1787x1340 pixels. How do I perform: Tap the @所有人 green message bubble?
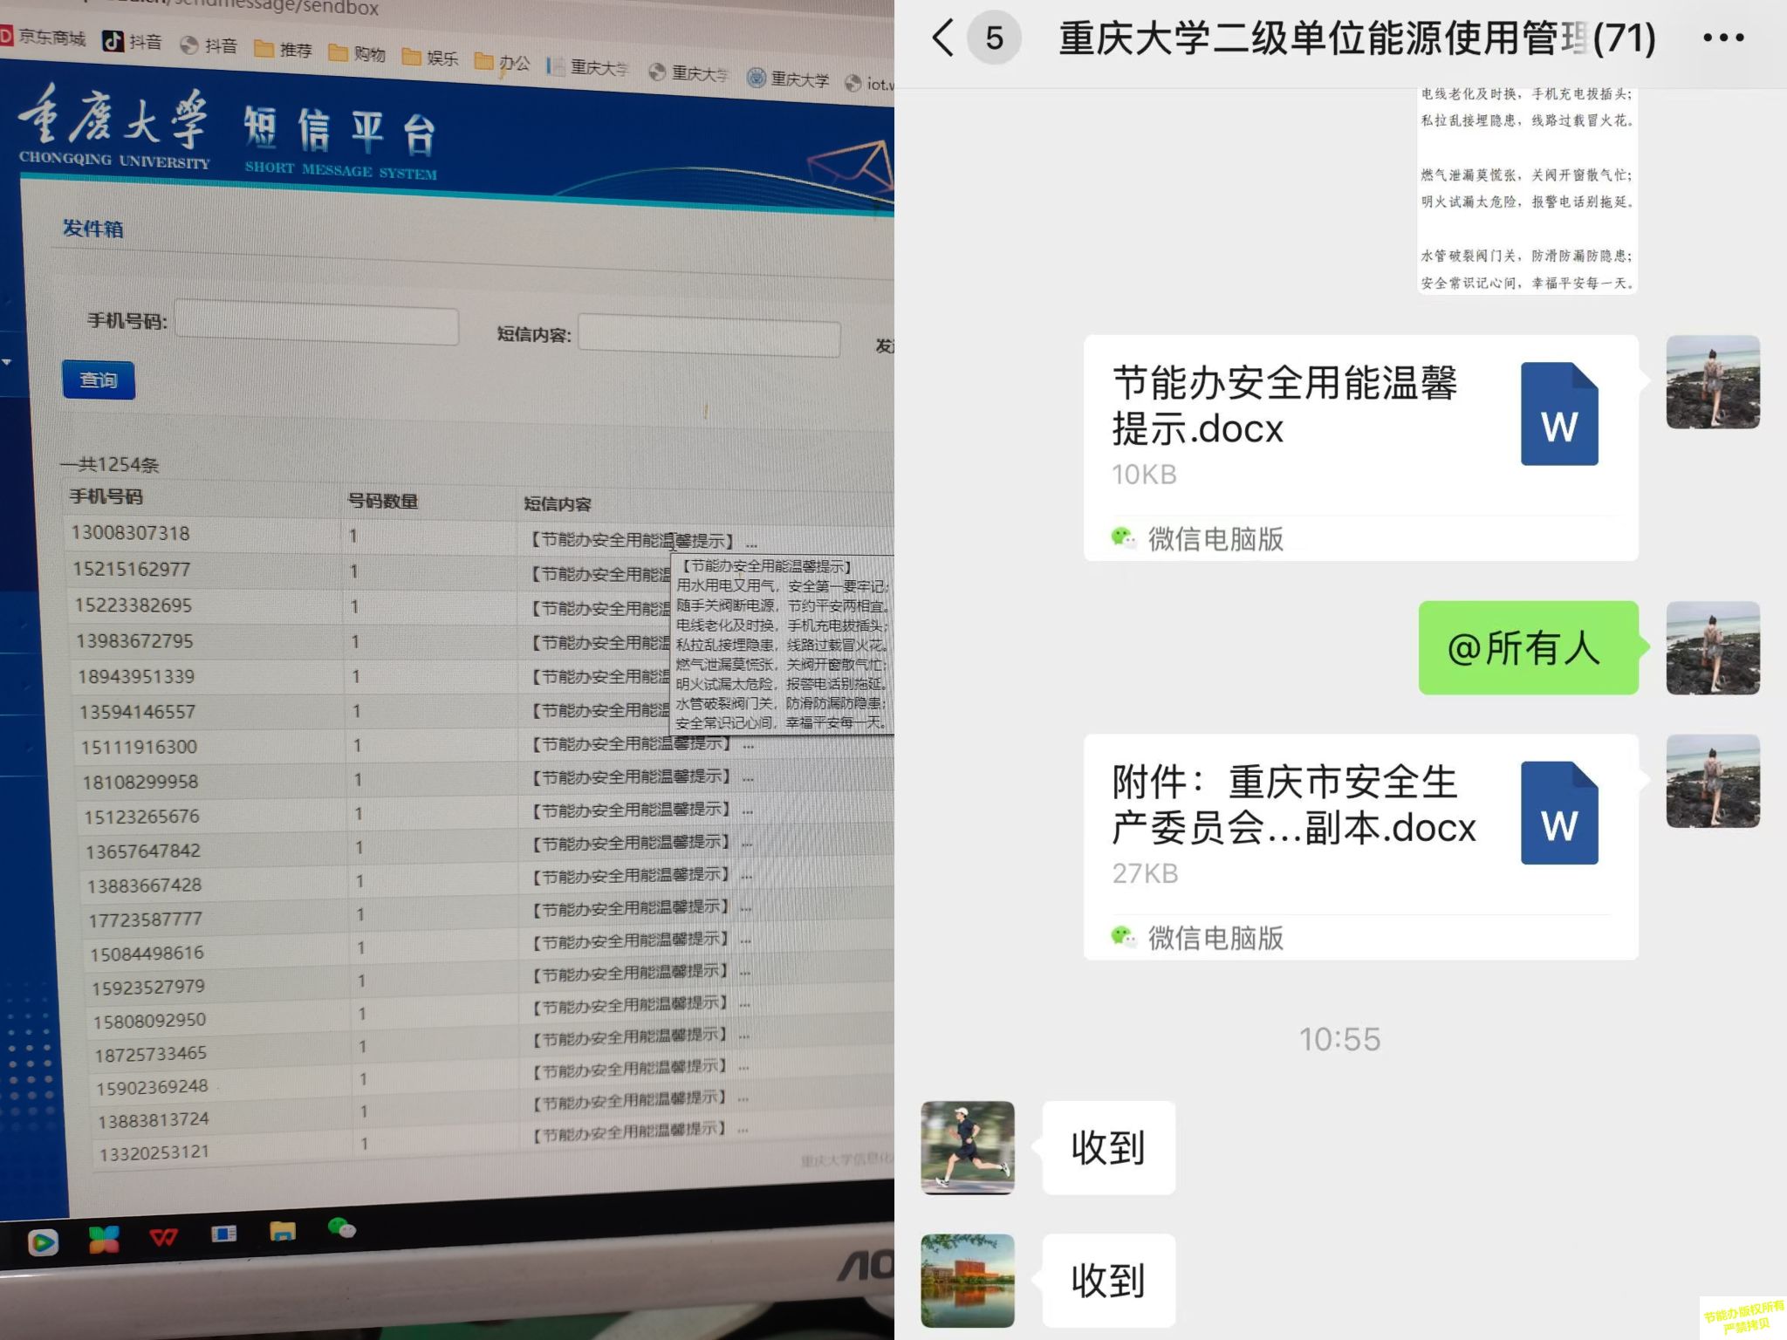1528,647
